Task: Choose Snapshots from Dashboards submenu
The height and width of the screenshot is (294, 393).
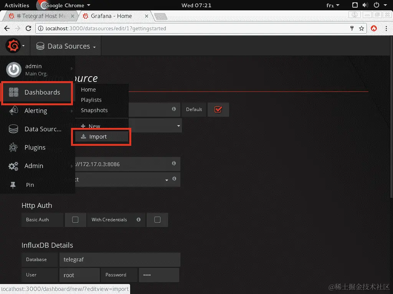Action: pyautogui.click(x=94, y=110)
